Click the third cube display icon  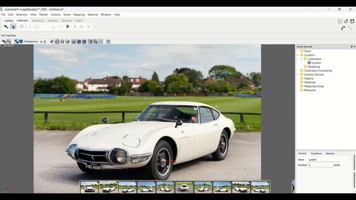(x=67, y=42)
